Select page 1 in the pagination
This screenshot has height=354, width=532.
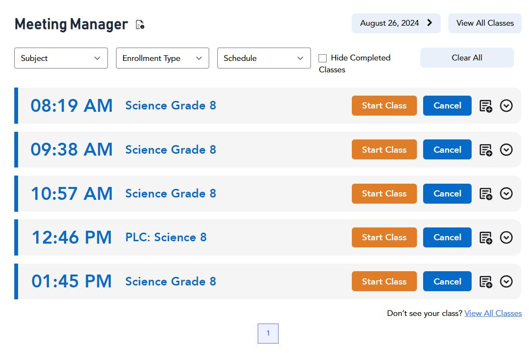click(268, 333)
